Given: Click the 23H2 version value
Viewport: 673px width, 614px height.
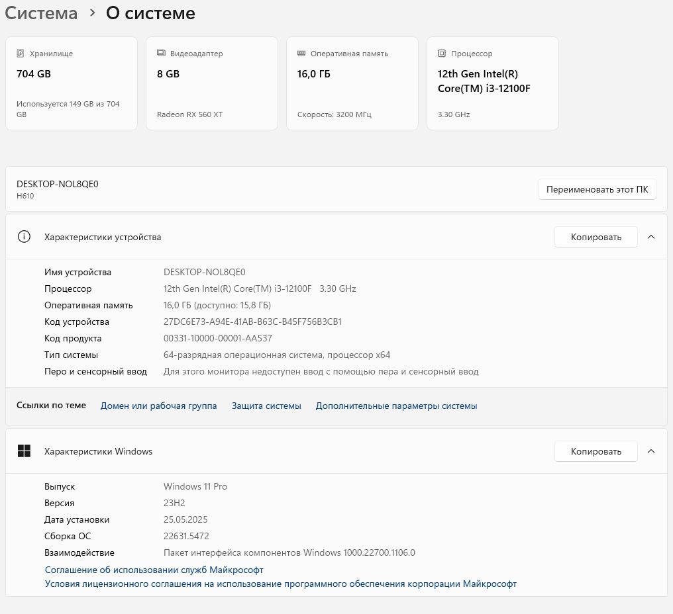Looking at the screenshot, I should [x=174, y=503].
